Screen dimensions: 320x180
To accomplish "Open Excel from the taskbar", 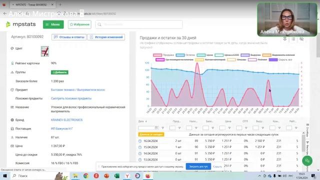I will [117, 175].
